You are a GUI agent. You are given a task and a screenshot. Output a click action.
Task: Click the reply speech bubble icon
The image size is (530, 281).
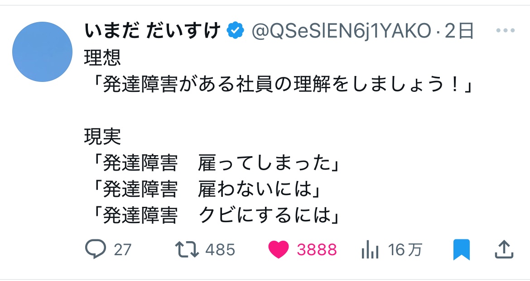tap(95, 249)
